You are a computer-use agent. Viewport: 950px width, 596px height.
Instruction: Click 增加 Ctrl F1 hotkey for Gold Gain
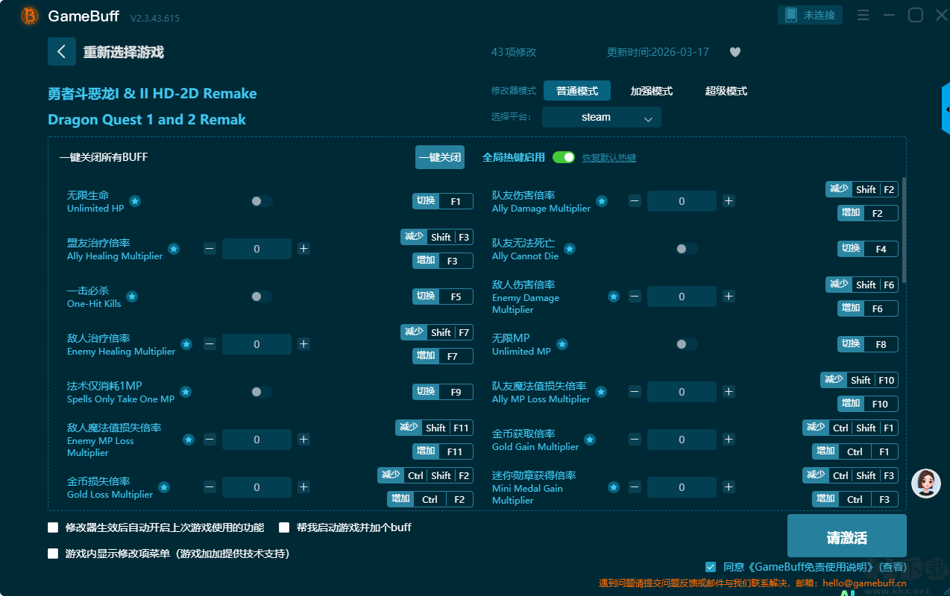(855, 451)
